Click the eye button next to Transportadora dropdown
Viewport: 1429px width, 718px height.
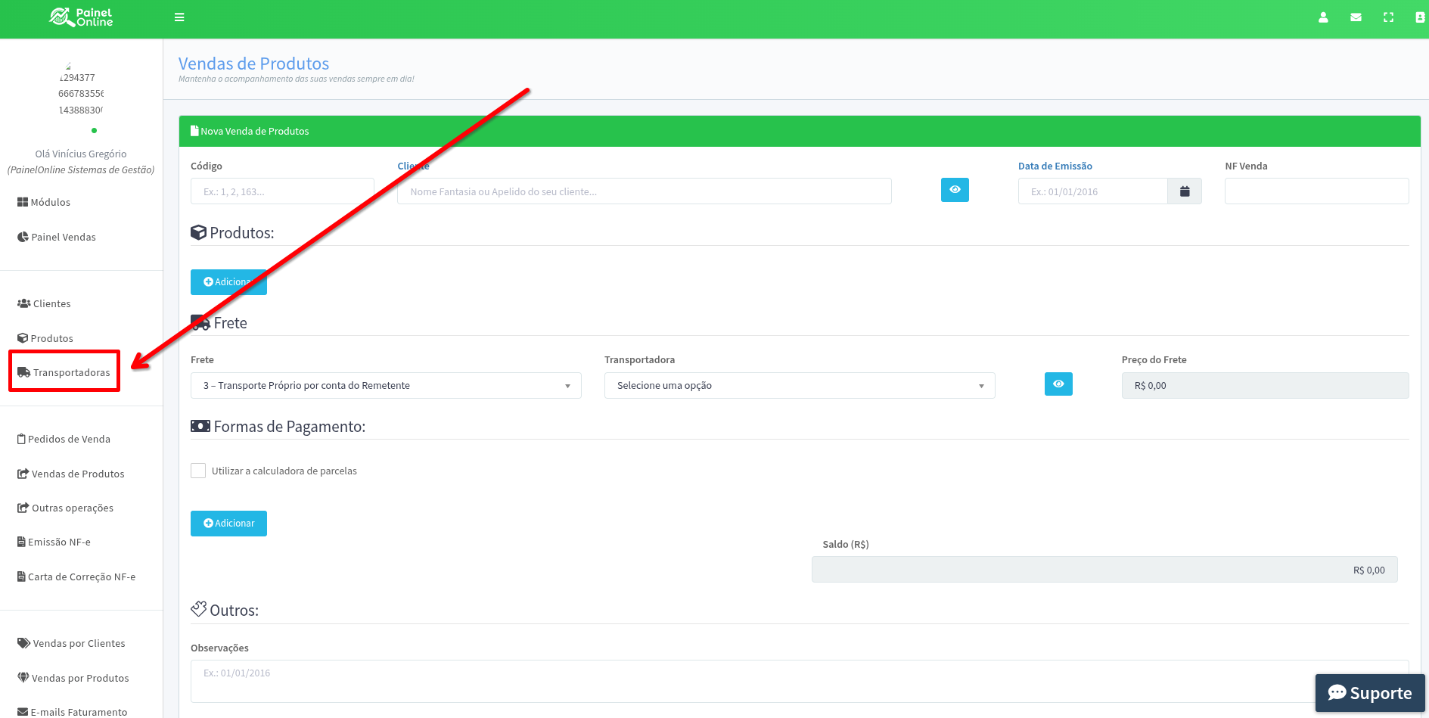point(1058,384)
